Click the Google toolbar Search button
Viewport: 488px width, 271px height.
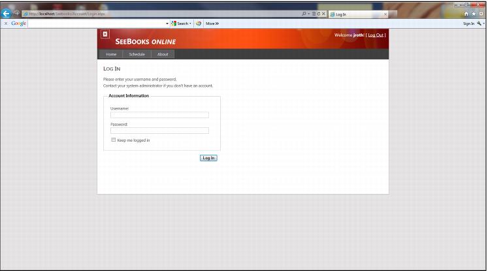180,24
